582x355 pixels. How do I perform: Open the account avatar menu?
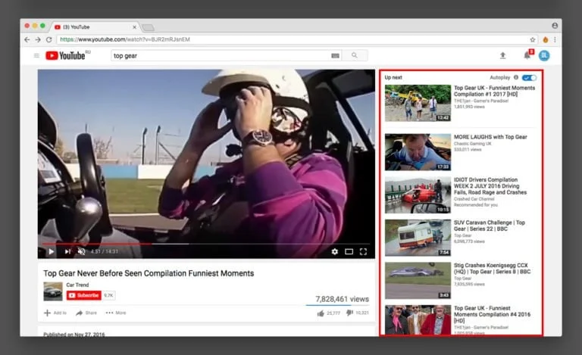click(544, 55)
